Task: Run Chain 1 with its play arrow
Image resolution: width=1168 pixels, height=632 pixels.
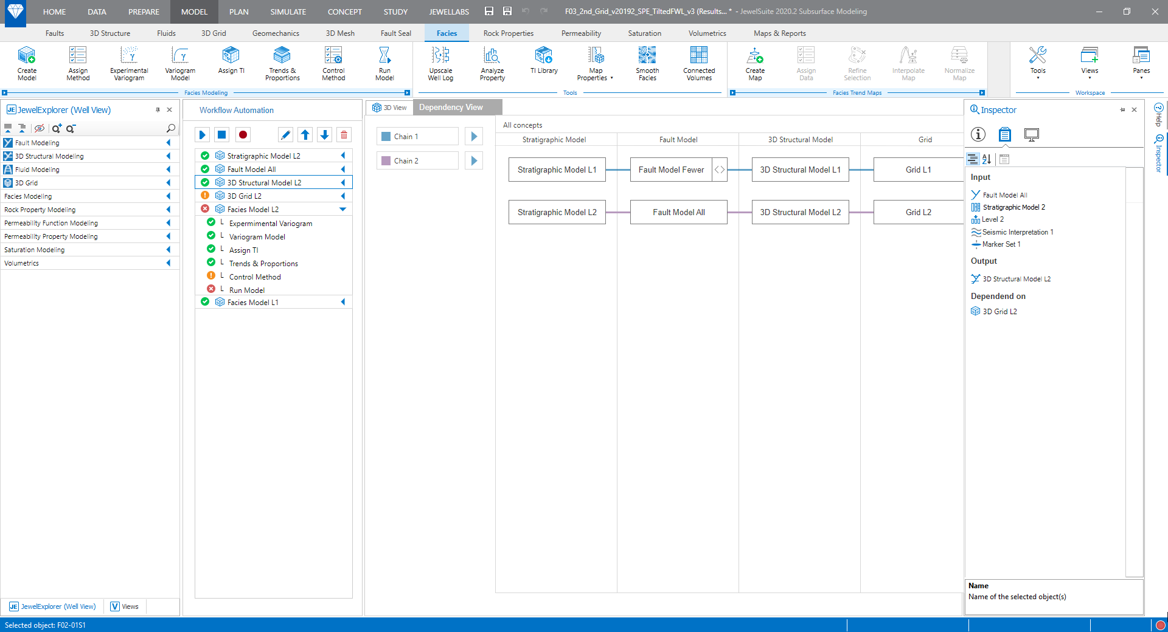Action: coord(474,136)
